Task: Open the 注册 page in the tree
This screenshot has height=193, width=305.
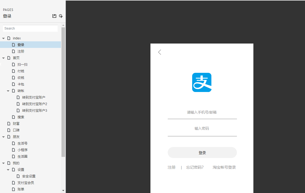Action: tap(21, 51)
